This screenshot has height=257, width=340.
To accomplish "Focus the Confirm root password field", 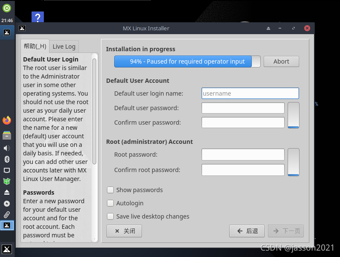I will [x=243, y=170].
